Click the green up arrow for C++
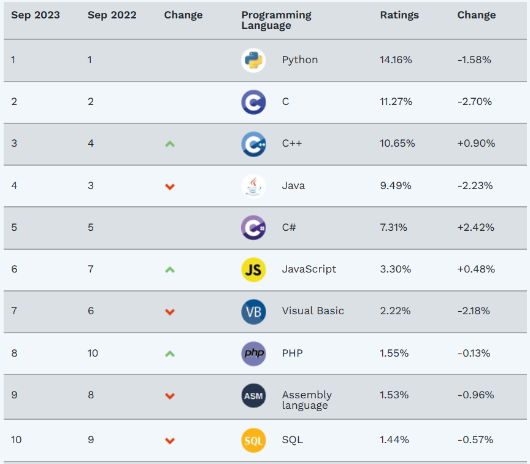 (x=170, y=144)
